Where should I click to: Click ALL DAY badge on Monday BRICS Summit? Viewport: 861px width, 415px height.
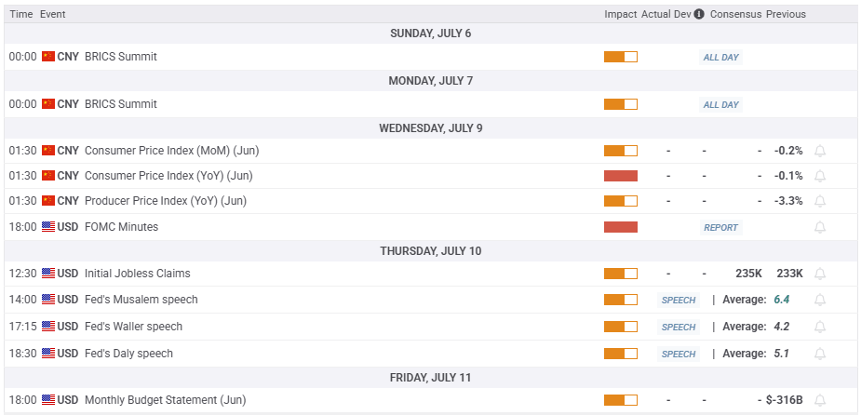coord(720,104)
